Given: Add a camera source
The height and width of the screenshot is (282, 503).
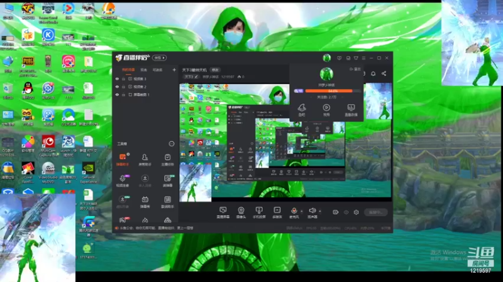Looking at the screenshot, I should click(241, 212).
